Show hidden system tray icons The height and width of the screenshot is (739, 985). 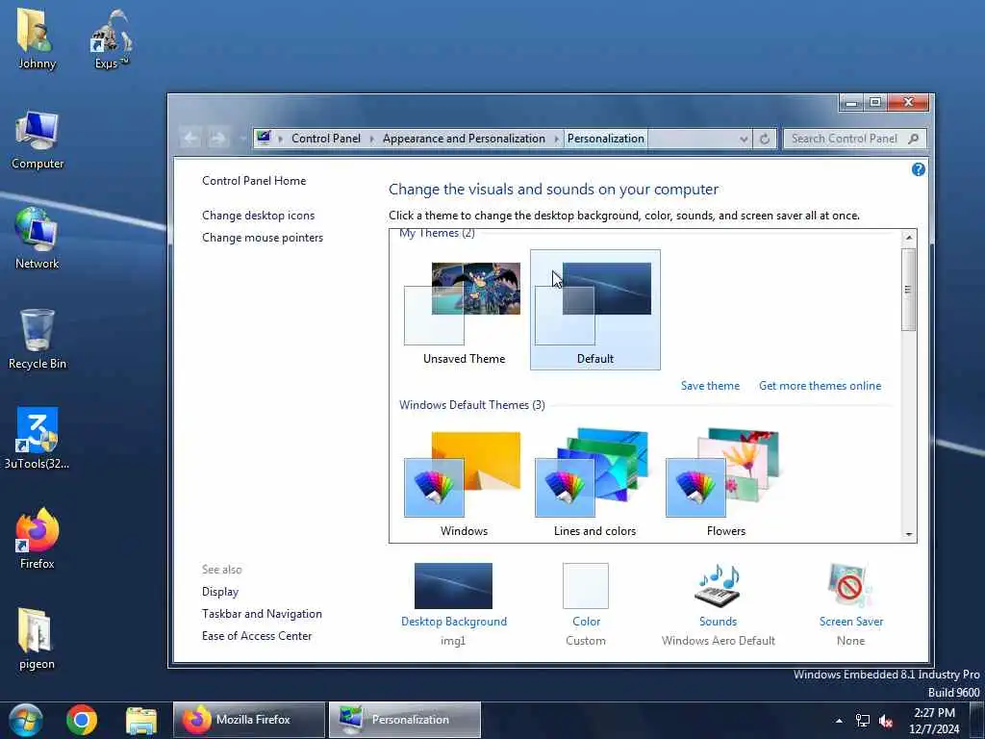pyautogui.click(x=839, y=721)
